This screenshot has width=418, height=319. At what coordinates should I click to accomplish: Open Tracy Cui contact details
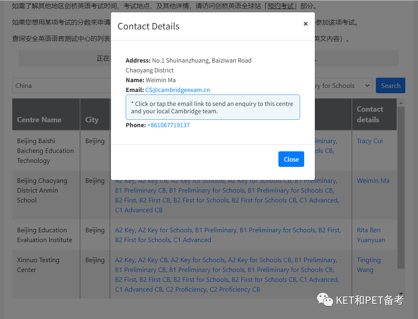[x=370, y=141]
